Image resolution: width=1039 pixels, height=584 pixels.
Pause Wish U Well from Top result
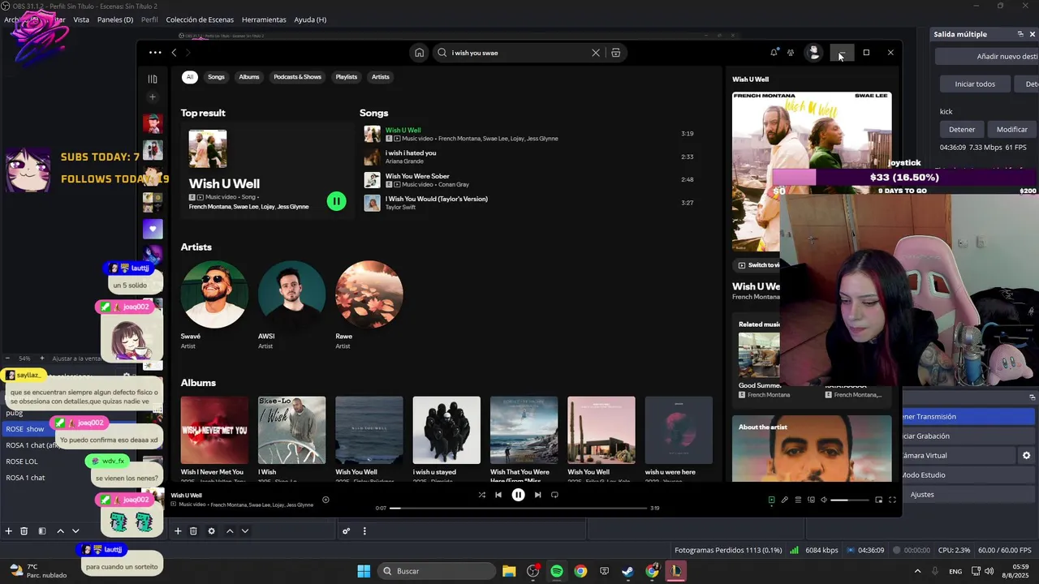336,201
